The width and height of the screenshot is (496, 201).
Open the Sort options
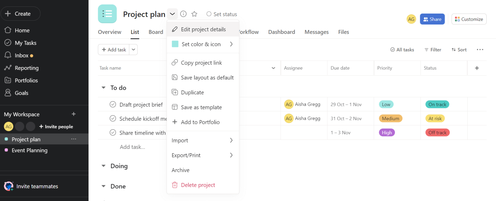tap(459, 50)
